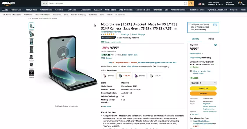Visit the Motorola Store link
Image resolution: width=247 pixels, height=129 pixels.
click(111, 32)
